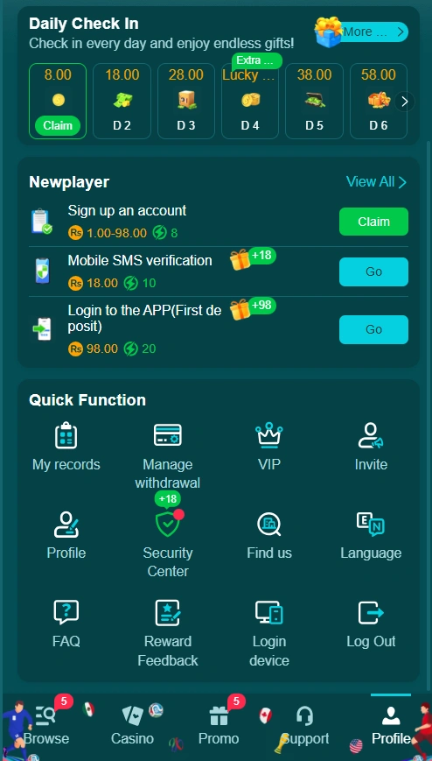Image resolution: width=432 pixels, height=761 pixels.
Task: Claim the day one 8.00 check-in
Action: (58, 126)
